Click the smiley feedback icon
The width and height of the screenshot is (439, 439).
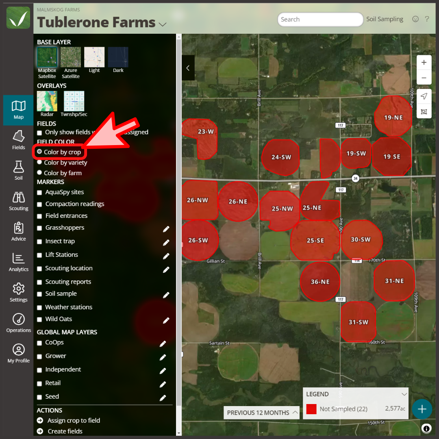point(415,19)
